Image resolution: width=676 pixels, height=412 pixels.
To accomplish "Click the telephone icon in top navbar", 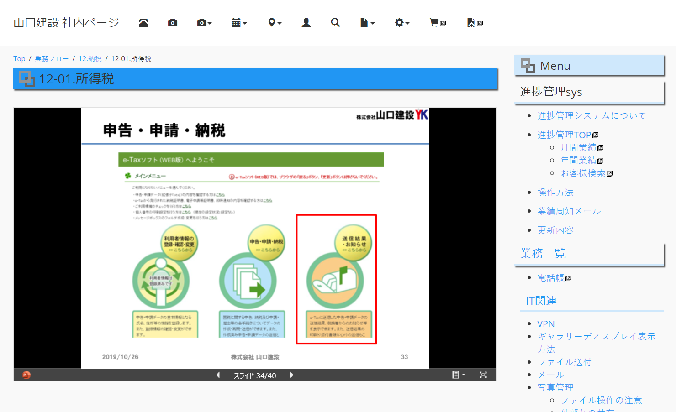I will click(x=143, y=22).
